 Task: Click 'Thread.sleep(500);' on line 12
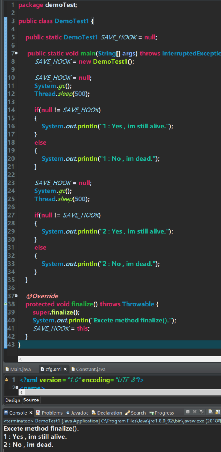coord(62,94)
